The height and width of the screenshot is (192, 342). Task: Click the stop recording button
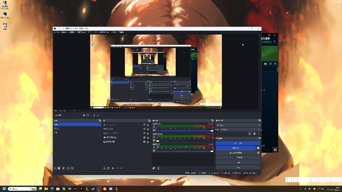236,148
